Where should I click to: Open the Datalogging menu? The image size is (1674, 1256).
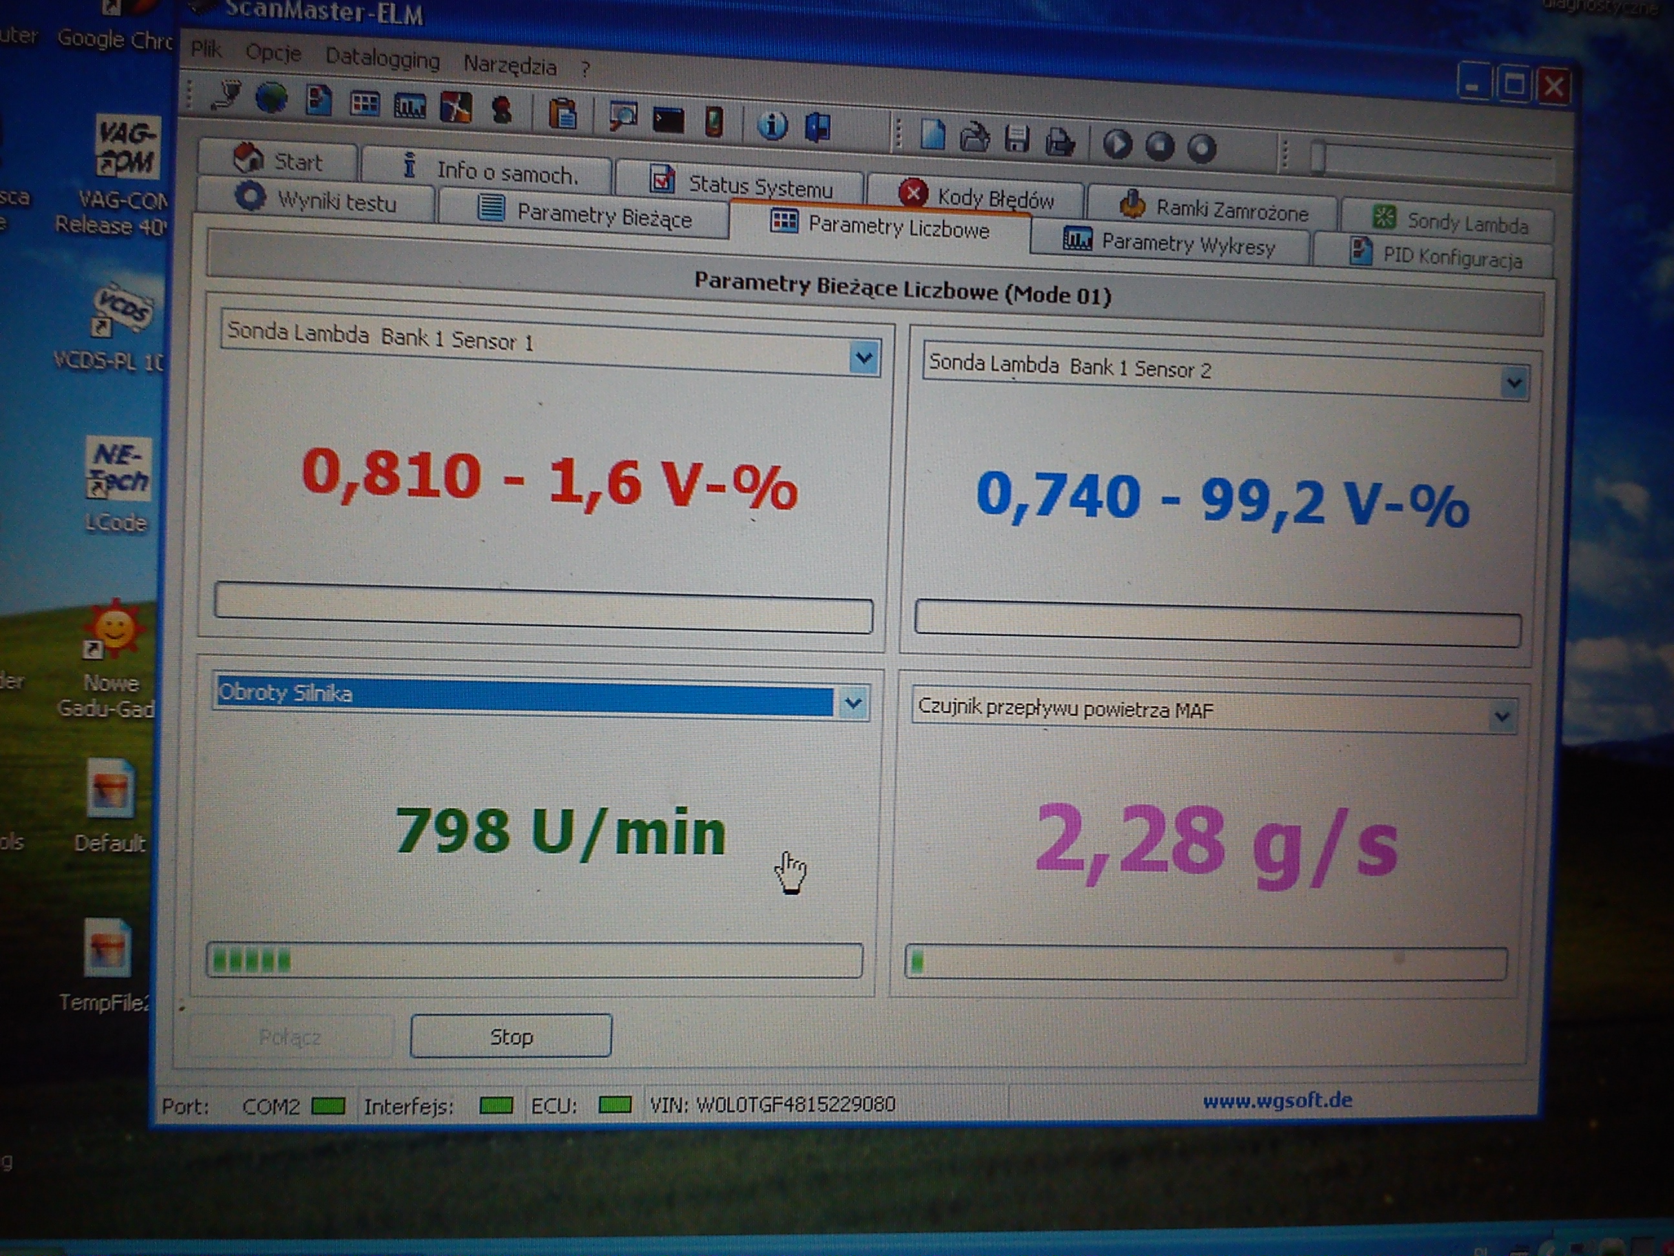(x=382, y=59)
